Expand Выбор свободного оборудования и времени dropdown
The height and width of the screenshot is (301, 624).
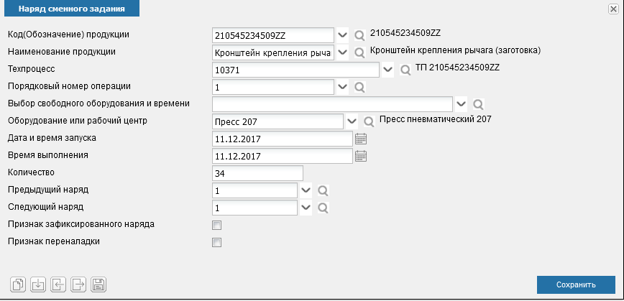point(461,103)
